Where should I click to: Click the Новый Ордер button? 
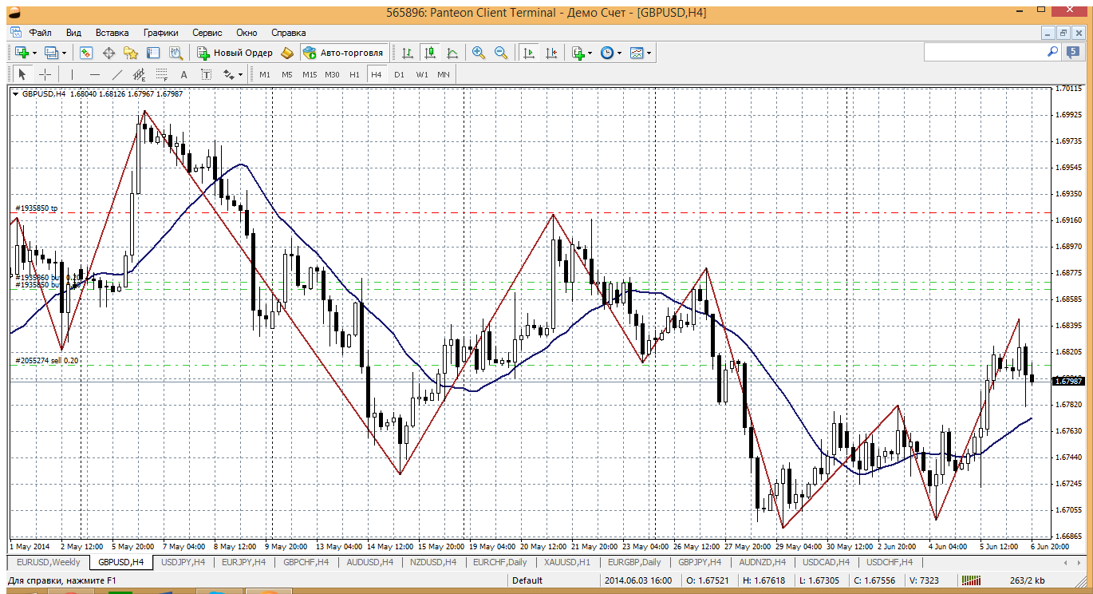[235, 53]
